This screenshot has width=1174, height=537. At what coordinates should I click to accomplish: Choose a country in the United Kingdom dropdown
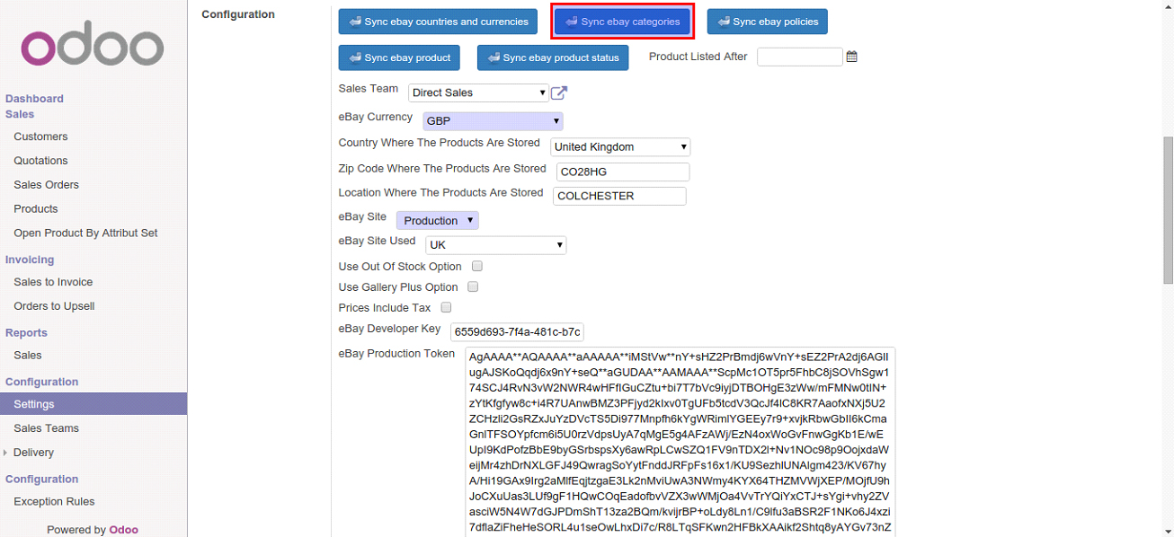[620, 146]
